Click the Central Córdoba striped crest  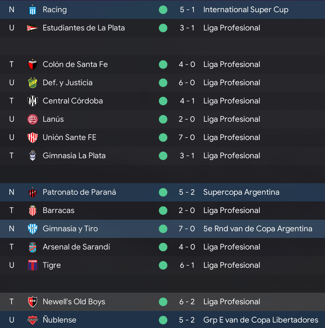tap(33, 101)
